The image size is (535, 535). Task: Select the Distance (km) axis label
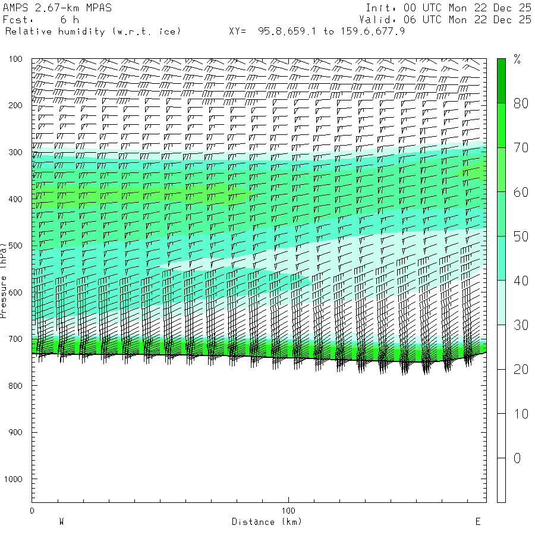coord(266,522)
